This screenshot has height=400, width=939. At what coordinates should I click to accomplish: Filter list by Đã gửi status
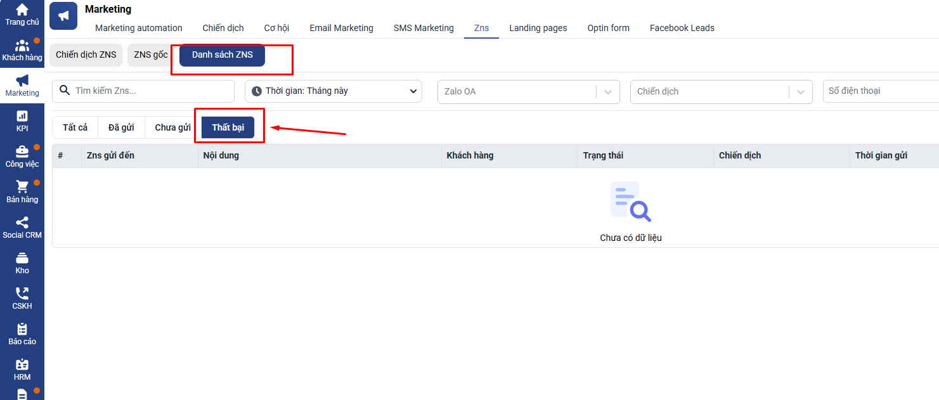[121, 127]
